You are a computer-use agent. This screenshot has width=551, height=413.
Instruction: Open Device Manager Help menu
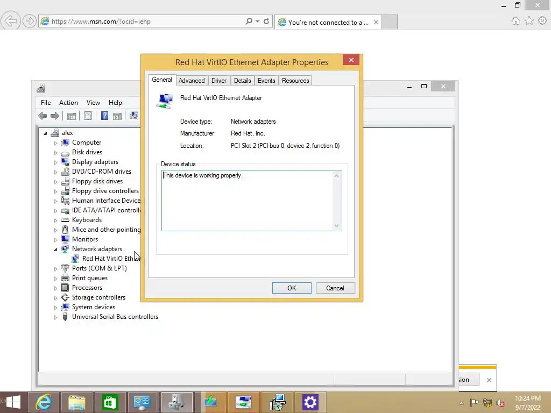[x=115, y=103]
